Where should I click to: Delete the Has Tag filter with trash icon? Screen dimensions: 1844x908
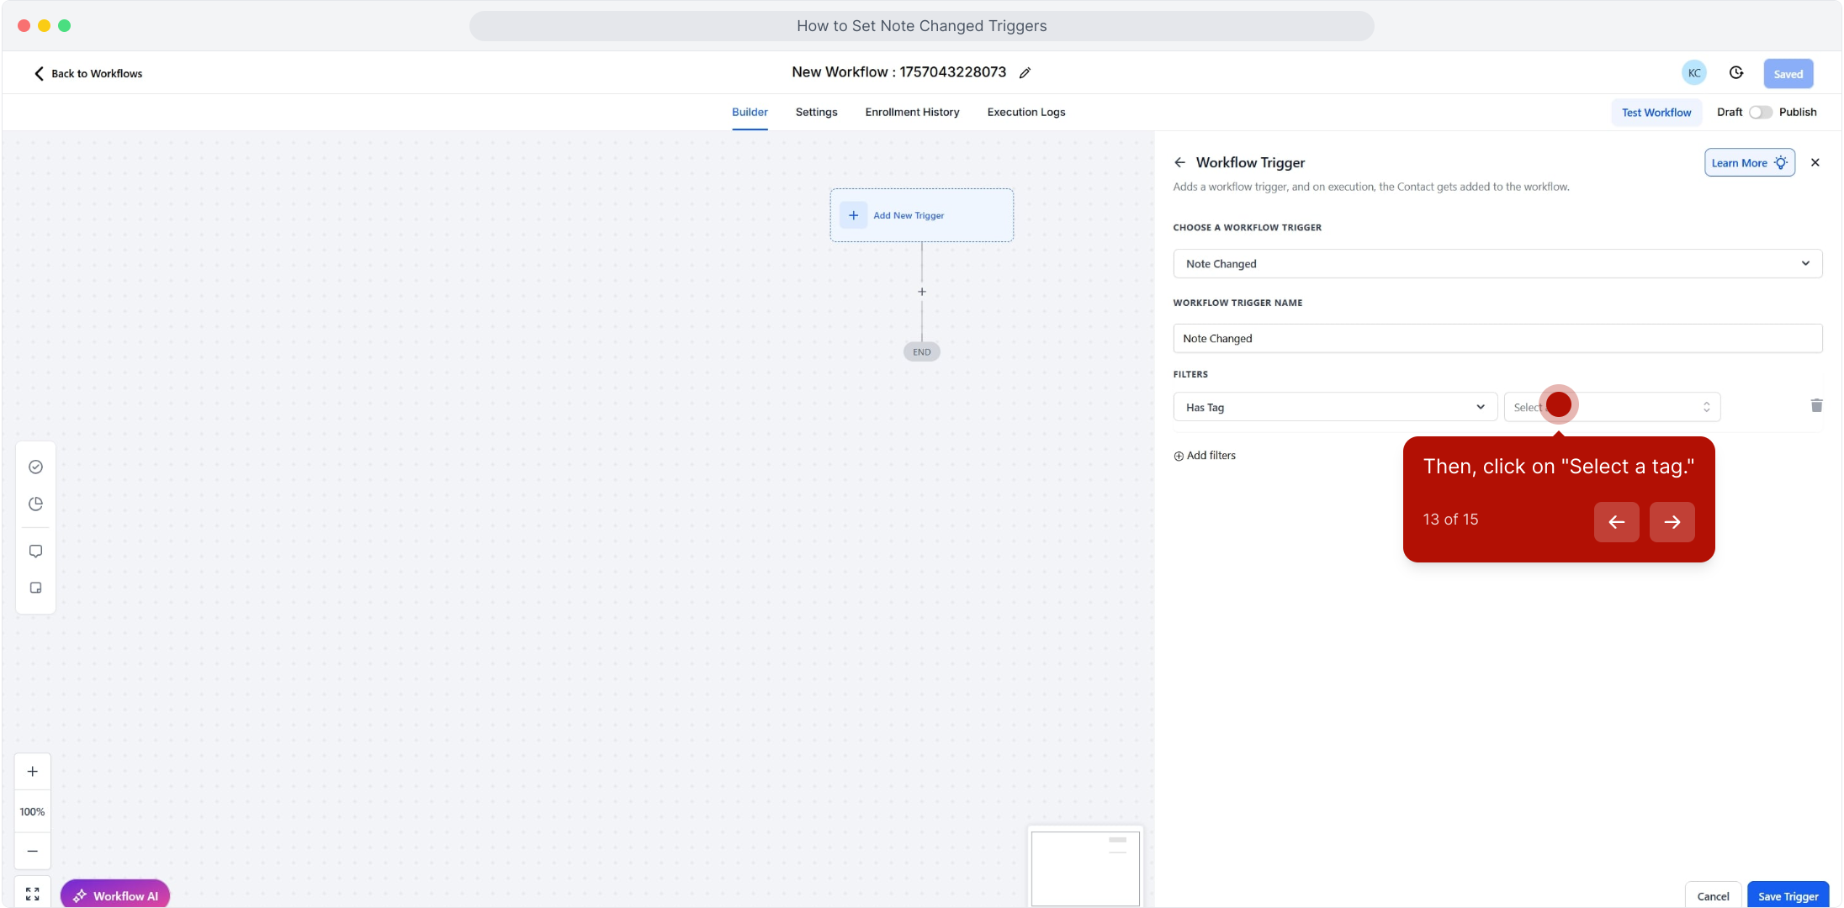pos(1816,406)
